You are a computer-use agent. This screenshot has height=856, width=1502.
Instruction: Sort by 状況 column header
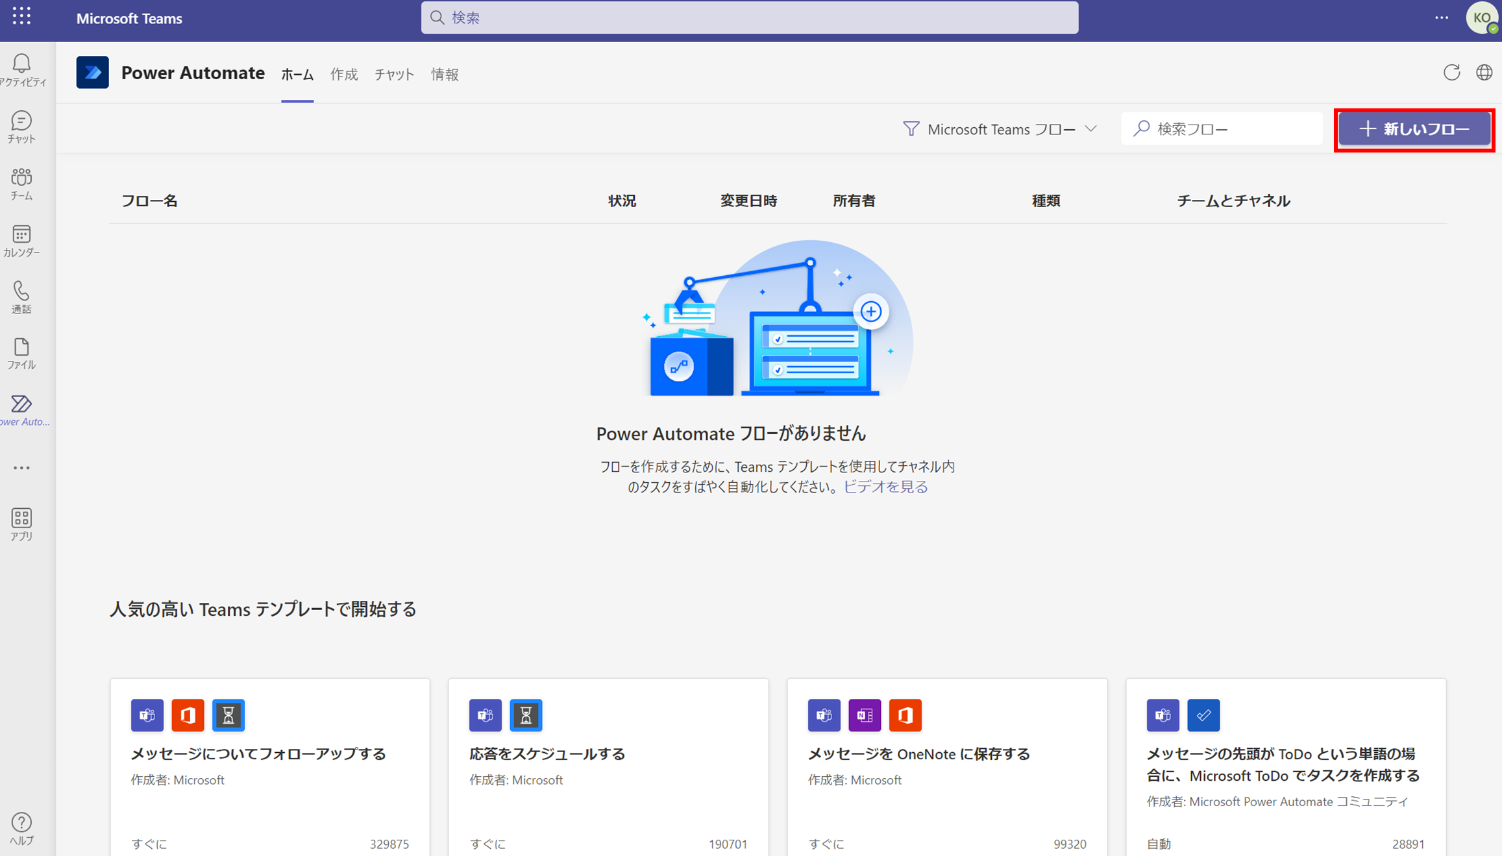[622, 201]
